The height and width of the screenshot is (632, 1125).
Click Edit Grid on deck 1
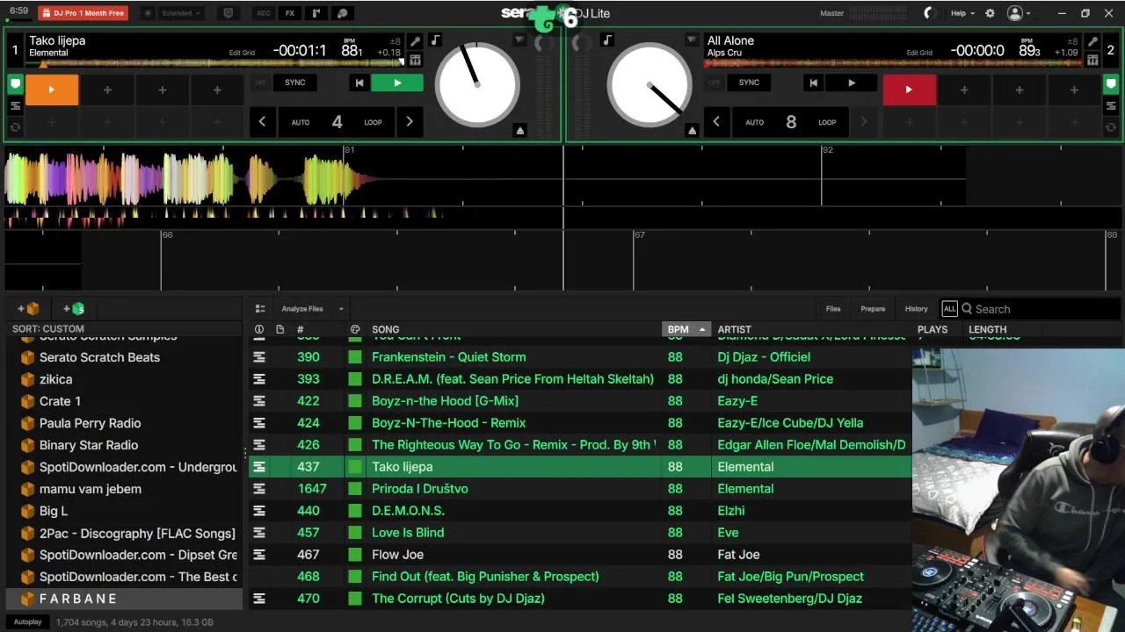(x=242, y=53)
